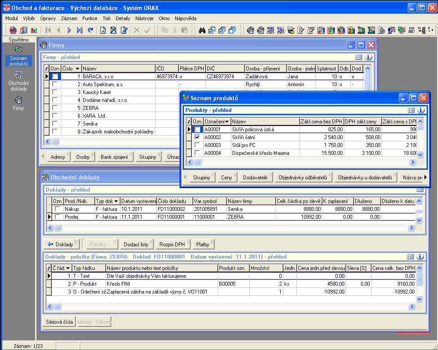Tick the checkbox for the Nákup document row

click(x=58, y=209)
